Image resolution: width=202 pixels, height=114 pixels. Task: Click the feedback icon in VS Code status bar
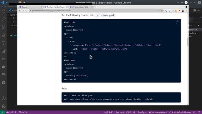[194, 112]
